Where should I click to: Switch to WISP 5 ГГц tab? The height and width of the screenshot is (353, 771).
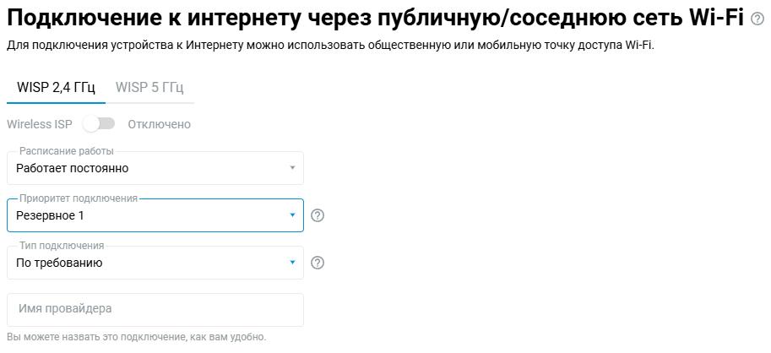[x=149, y=87]
